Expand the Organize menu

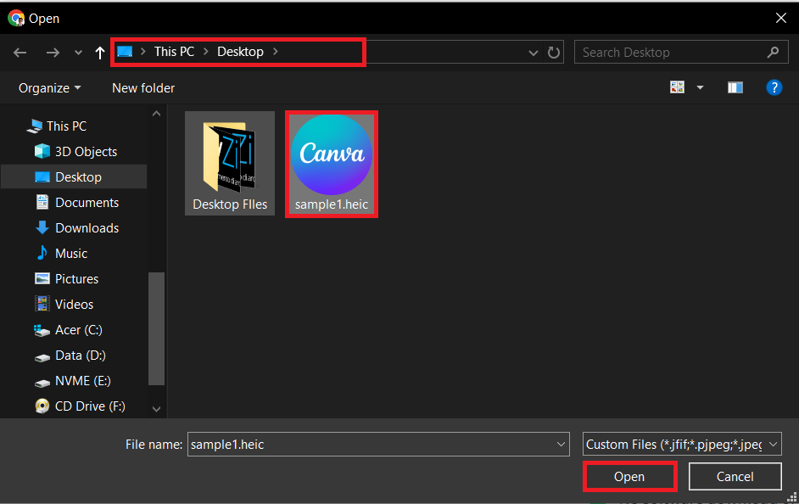coord(48,87)
